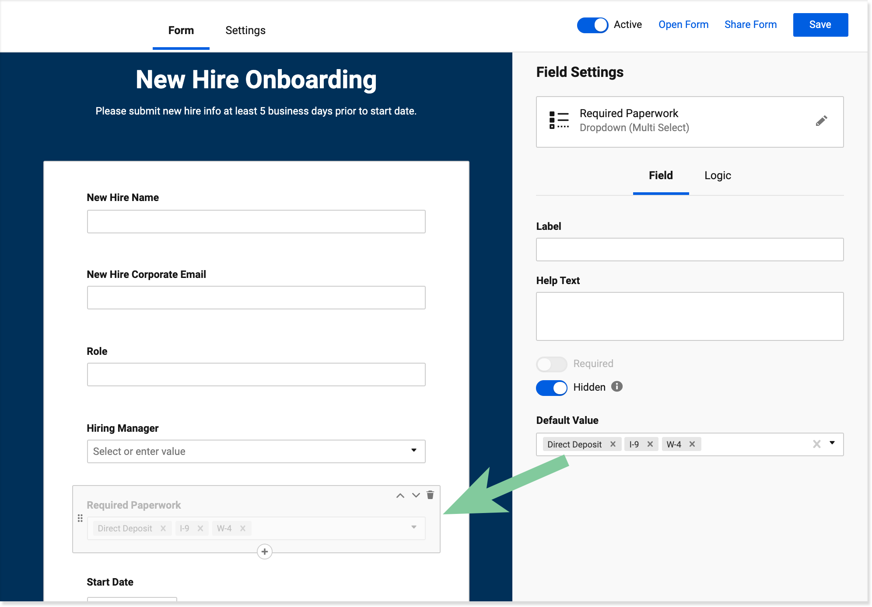Viewport: 872px width, 607px height.
Task: Click the pencil edit icon for Required Paperwork
Action: click(x=821, y=121)
